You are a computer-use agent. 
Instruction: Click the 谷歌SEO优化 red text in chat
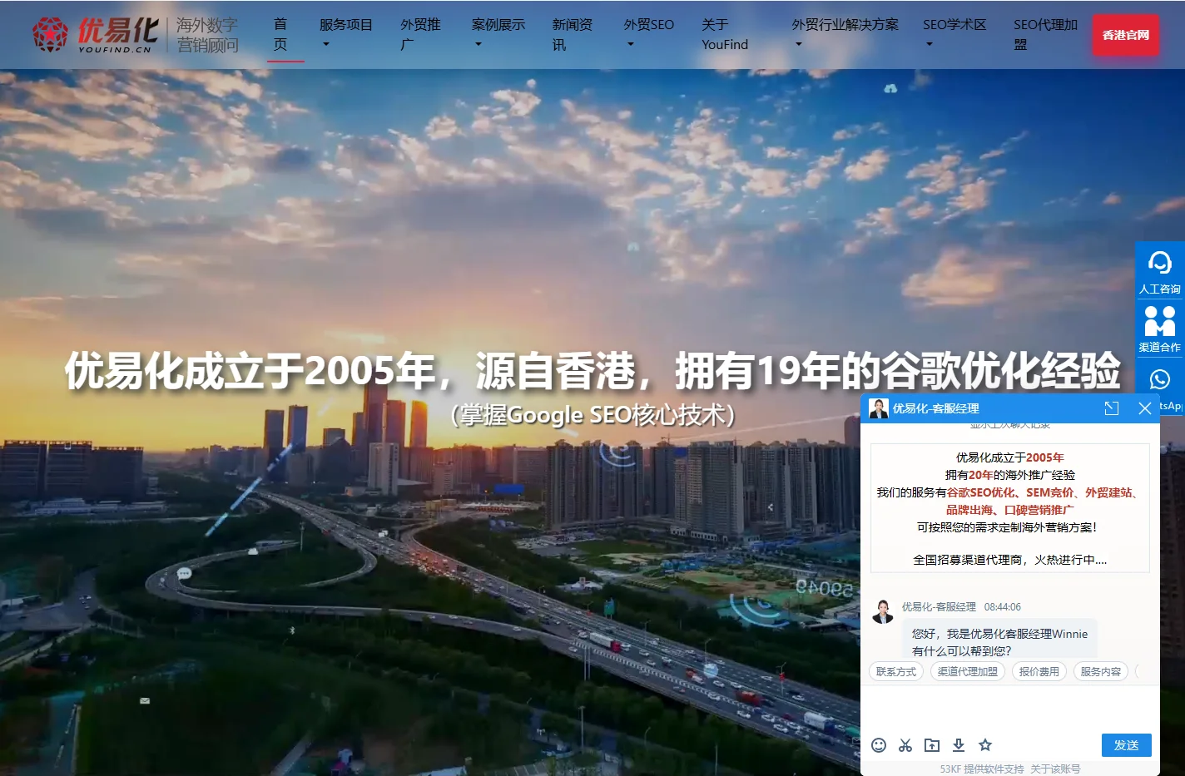[x=981, y=492]
